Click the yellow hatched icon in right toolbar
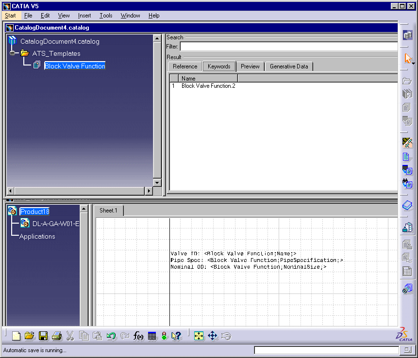418x358 pixels. tap(407, 143)
